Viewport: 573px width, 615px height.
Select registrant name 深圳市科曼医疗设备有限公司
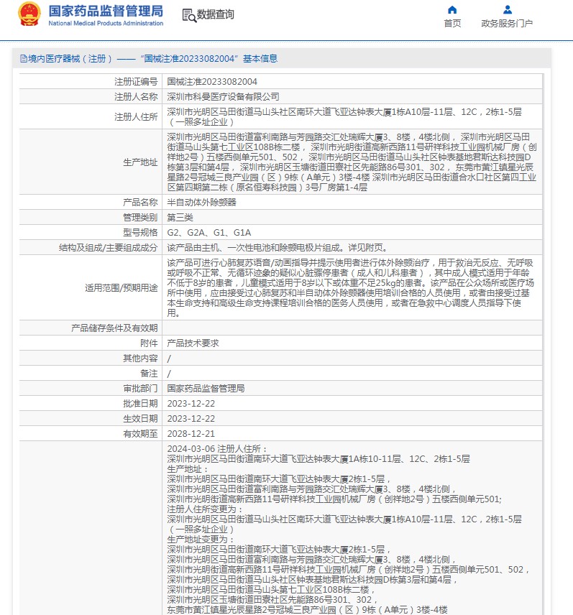[x=223, y=96]
